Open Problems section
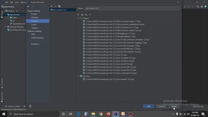This screenshot has height=117, width=208. [x=35, y=44]
